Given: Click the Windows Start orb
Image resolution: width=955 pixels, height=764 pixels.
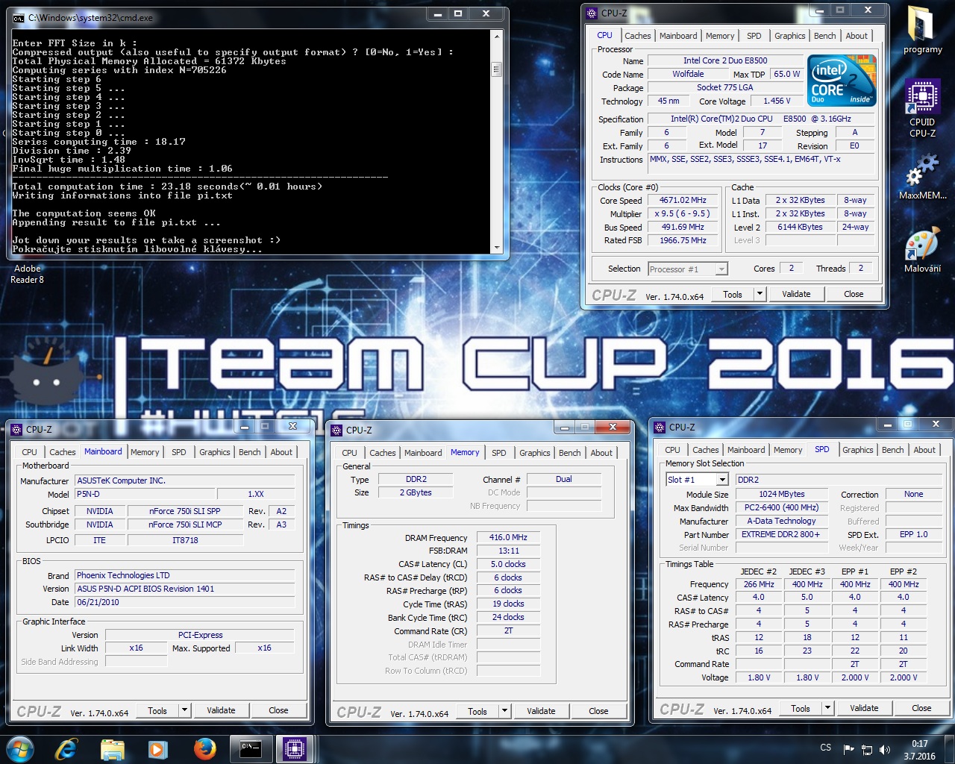Looking at the screenshot, I should click(x=20, y=748).
